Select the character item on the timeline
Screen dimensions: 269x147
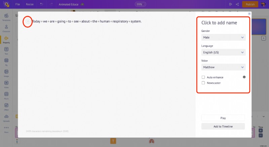[17, 141]
